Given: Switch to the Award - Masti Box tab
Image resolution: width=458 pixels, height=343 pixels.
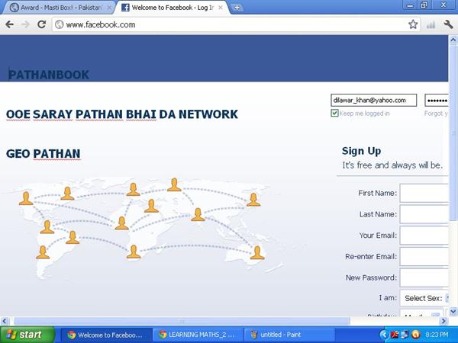Looking at the screenshot, I should (57, 8).
